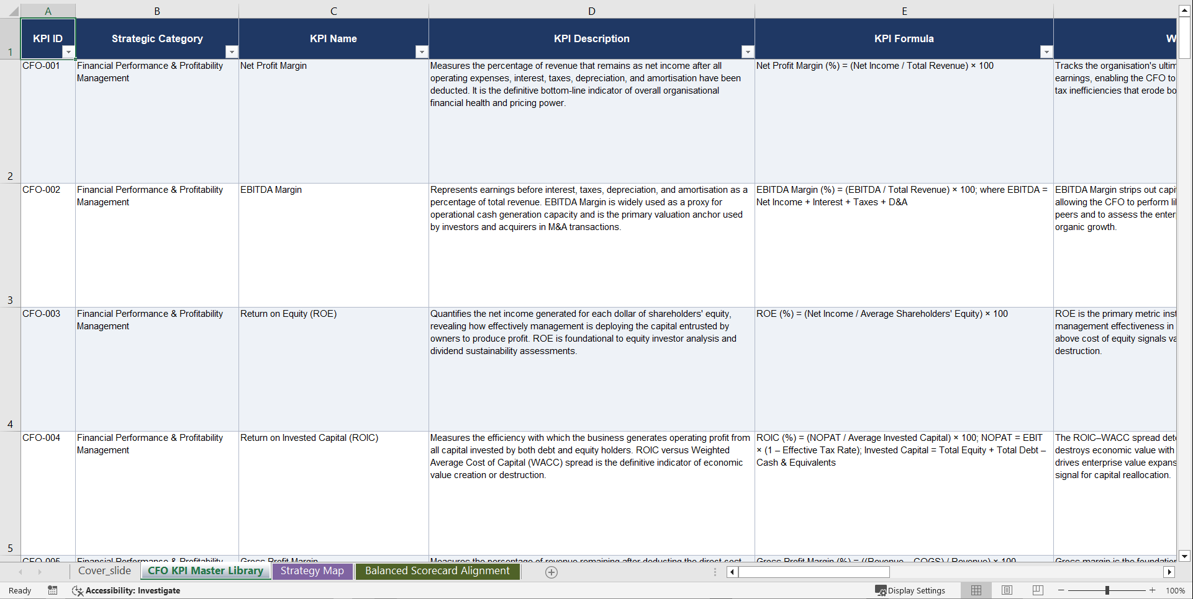Add a new sheet with plus icon
This screenshot has width=1193, height=599.
[551, 572]
